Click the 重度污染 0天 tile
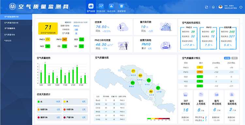This screenshot has width=245, height=125. coord(49,118)
